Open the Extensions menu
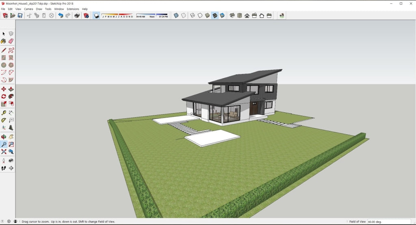The image size is (416, 225). pos(73,9)
